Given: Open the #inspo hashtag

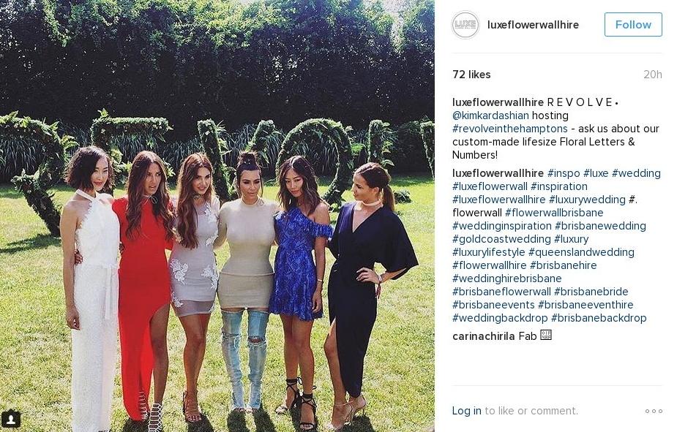Looking at the screenshot, I should [x=563, y=173].
